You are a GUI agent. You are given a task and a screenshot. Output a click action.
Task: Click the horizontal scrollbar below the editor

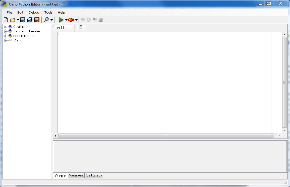(x=166, y=136)
